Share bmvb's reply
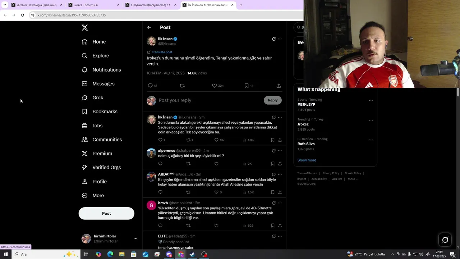Viewport: 460px width, 259px height. [280, 226]
